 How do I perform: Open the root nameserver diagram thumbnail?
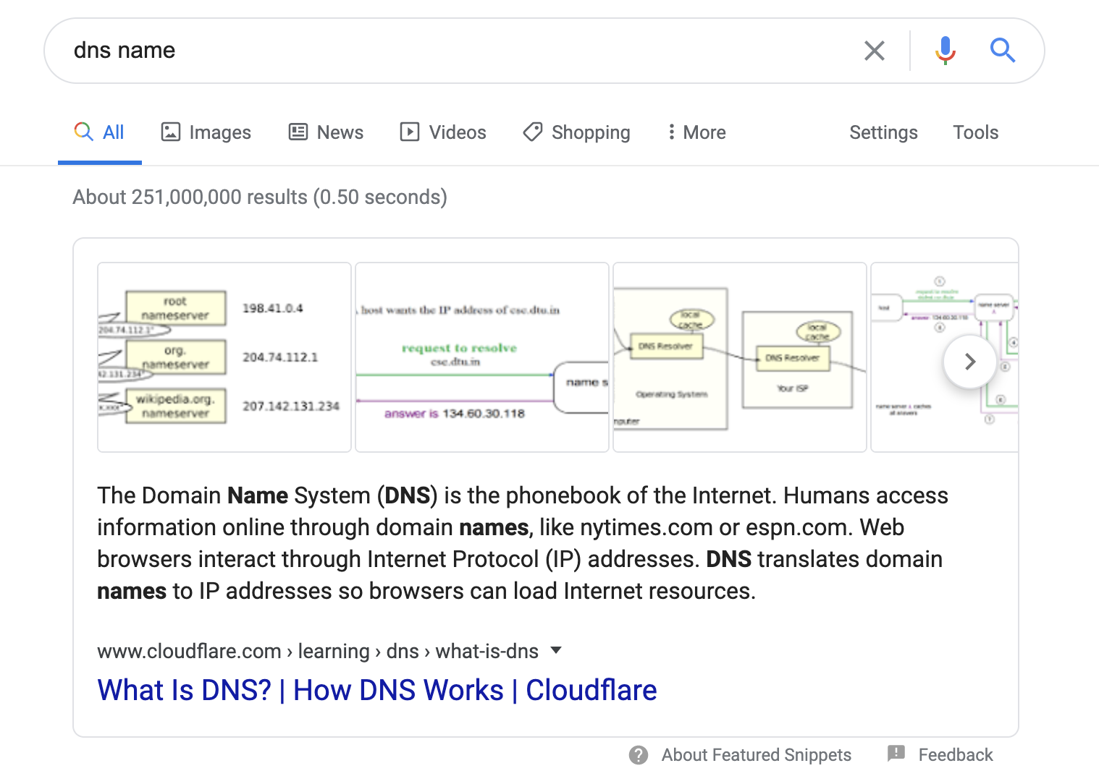click(224, 357)
